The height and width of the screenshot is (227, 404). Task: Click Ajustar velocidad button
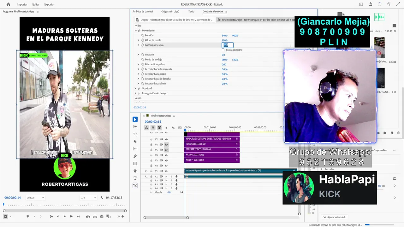[334, 217]
